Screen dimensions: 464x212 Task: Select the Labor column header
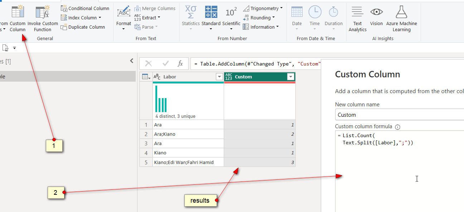pos(188,77)
